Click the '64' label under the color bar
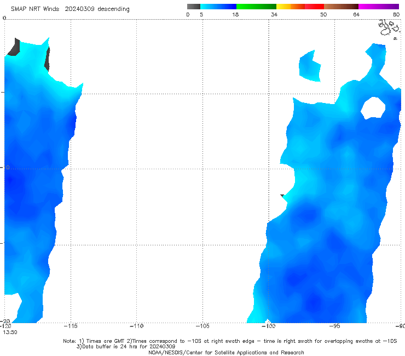Image resolution: width=405 pixels, height=356 pixels. (x=356, y=15)
